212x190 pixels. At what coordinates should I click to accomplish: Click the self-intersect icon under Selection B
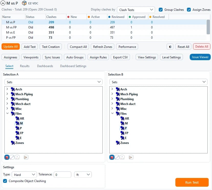[131, 157]
